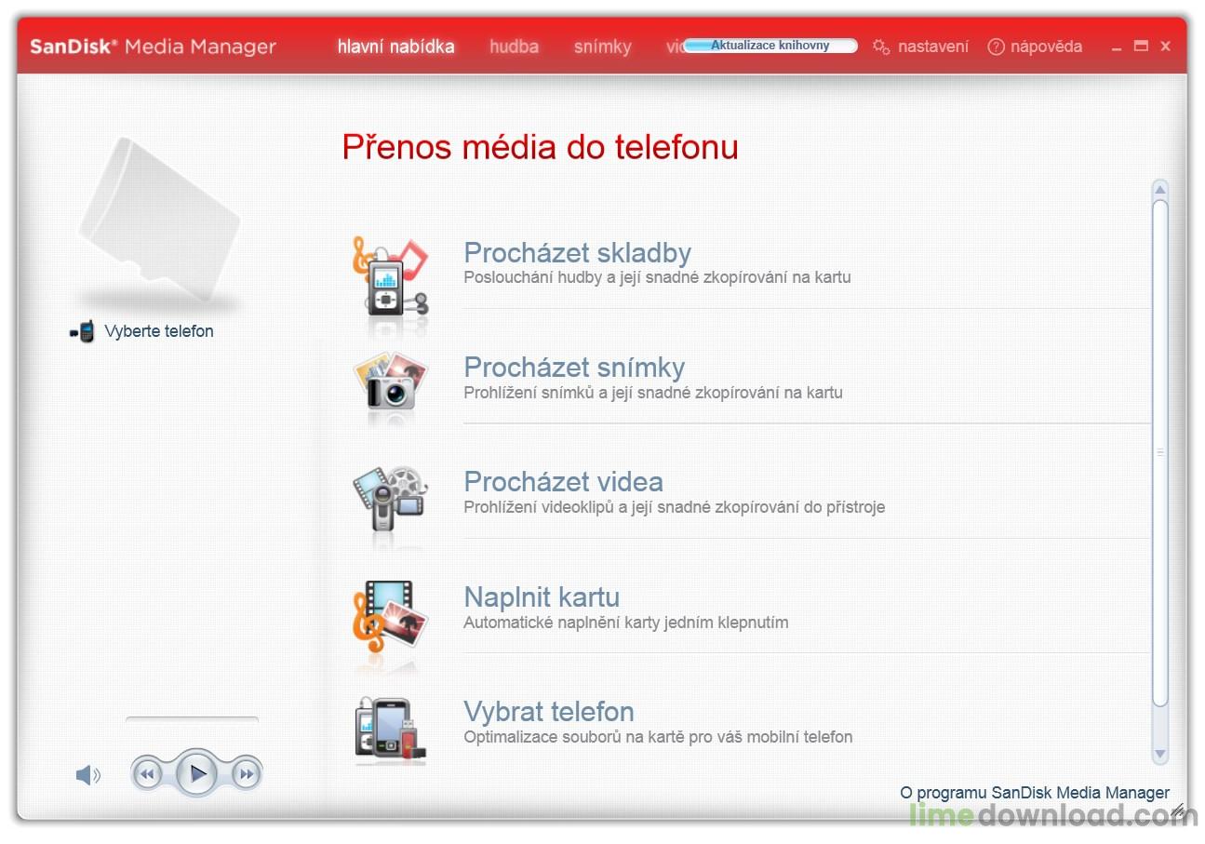Click the Vybrat telefon devices icon

[391, 730]
